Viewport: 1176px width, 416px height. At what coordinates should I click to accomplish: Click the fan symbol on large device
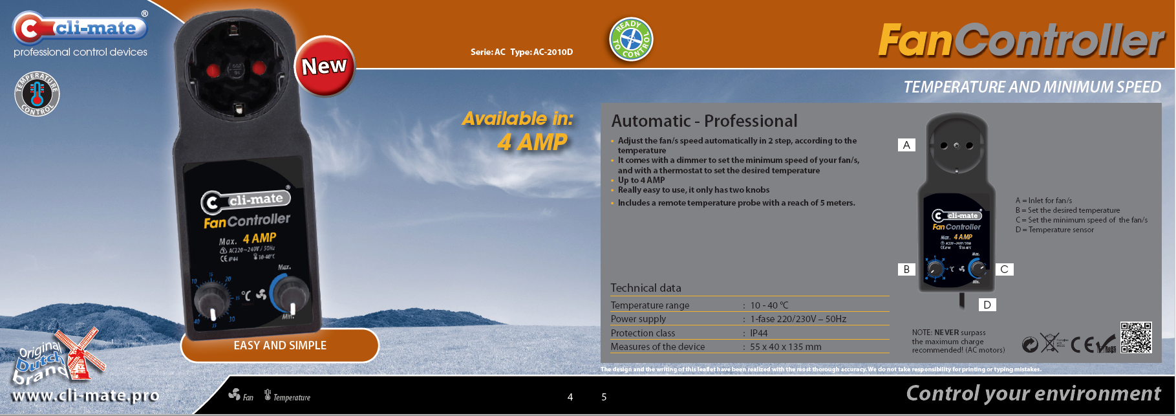[261, 295]
